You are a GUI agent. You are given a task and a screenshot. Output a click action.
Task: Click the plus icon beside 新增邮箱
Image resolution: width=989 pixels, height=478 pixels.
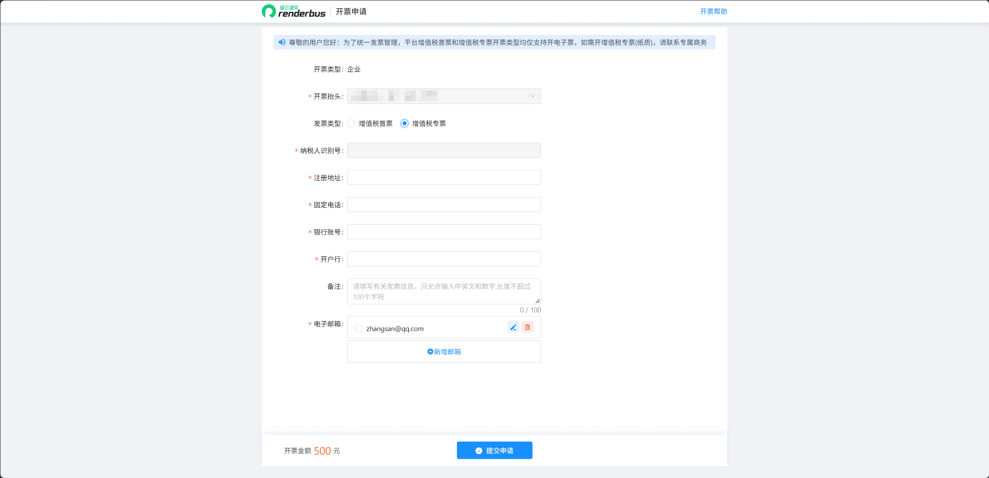tap(430, 352)
